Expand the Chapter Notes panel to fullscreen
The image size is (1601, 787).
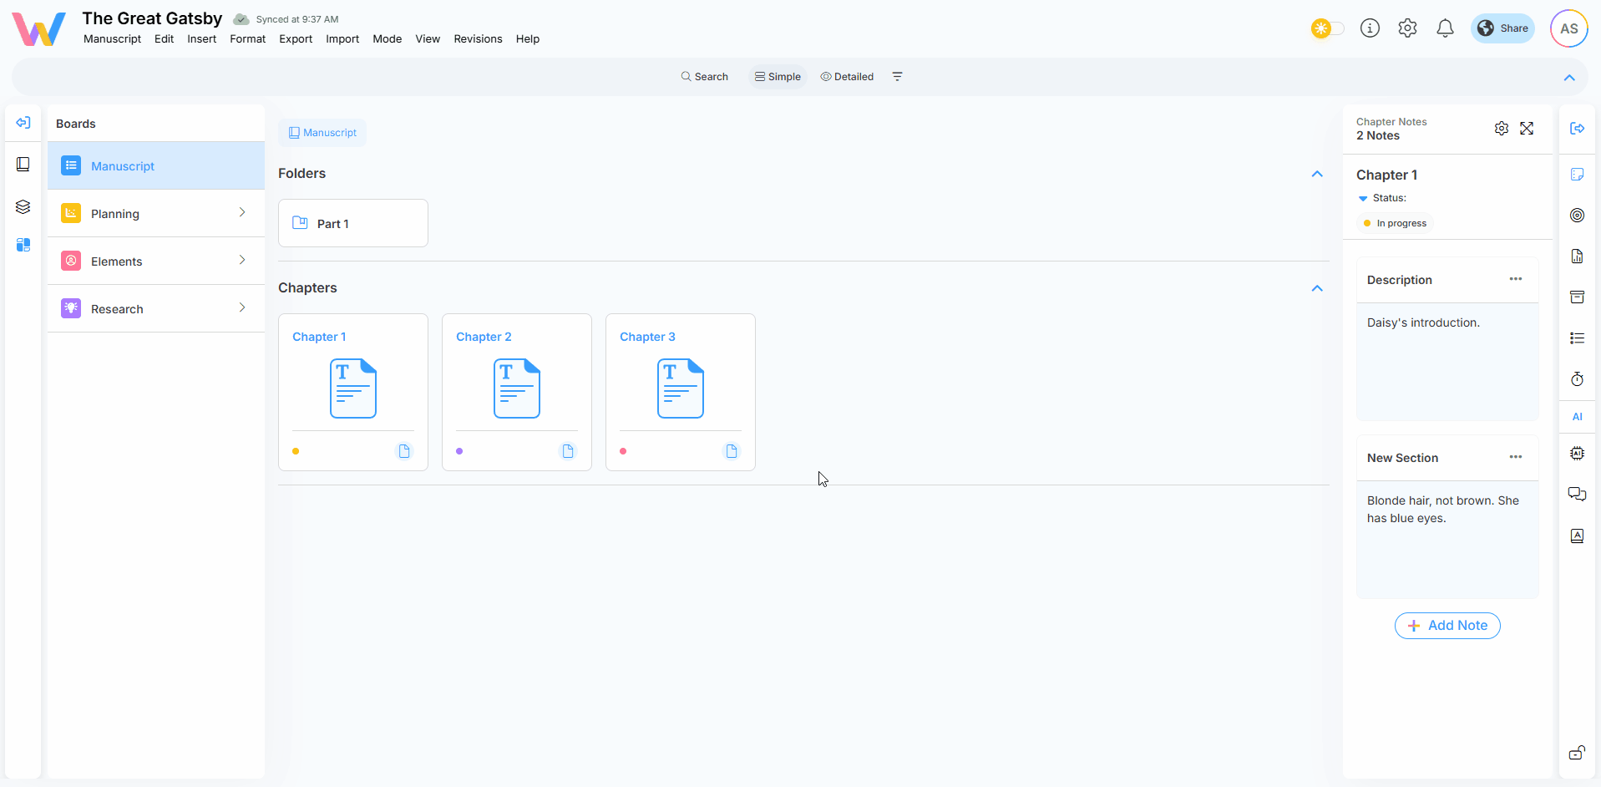(x=1527, y=129)
